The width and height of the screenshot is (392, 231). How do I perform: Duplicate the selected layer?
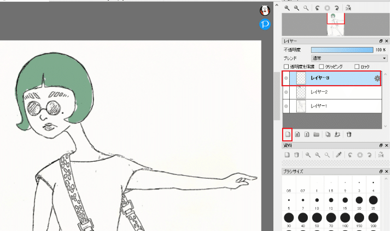pos(328,134)
